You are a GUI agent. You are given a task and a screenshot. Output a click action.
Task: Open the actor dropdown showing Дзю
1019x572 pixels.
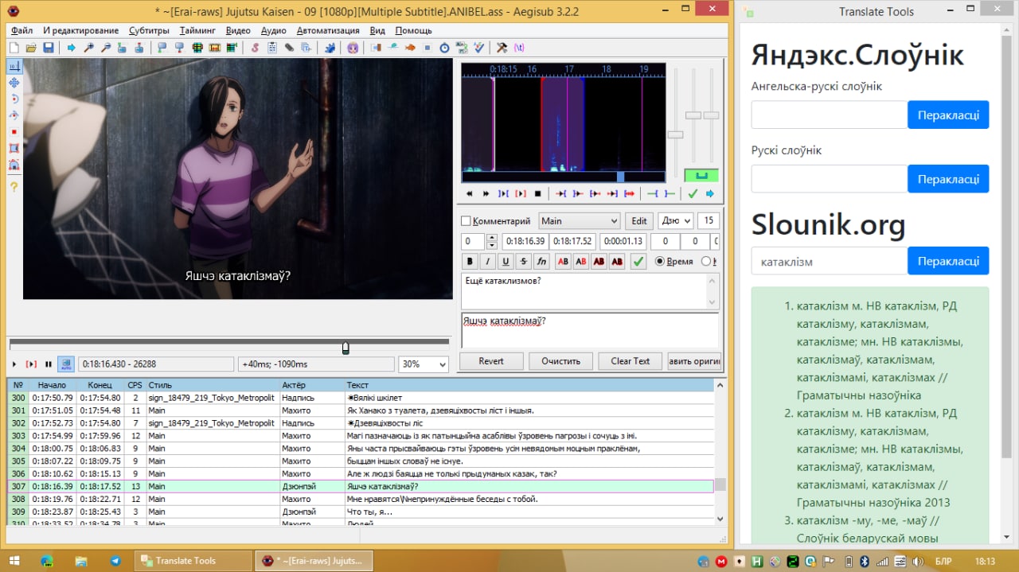675,221
